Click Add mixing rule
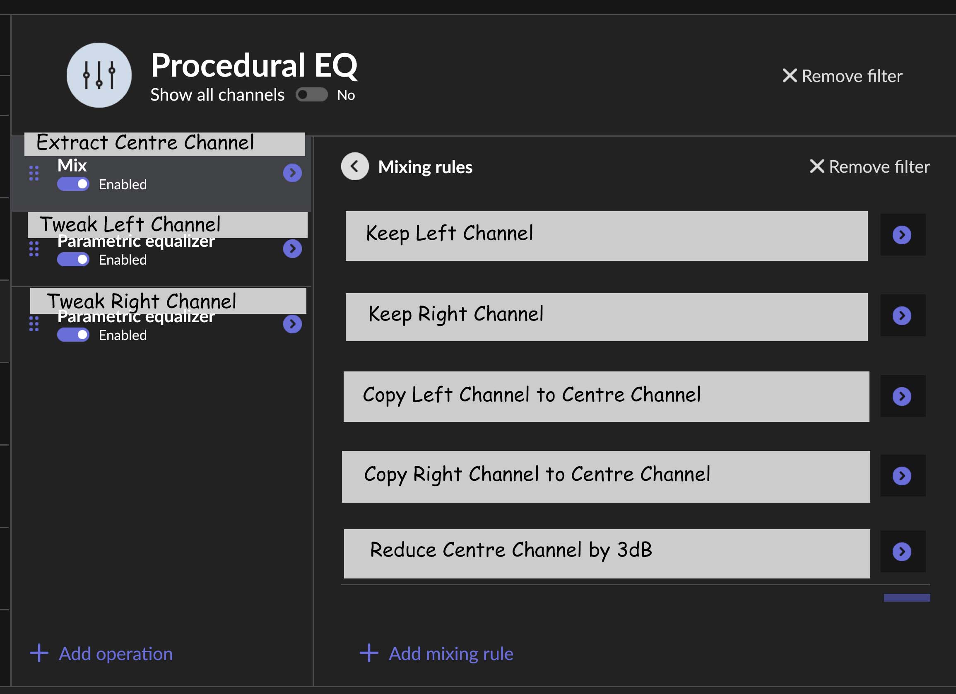 click(x=450, y=653)
